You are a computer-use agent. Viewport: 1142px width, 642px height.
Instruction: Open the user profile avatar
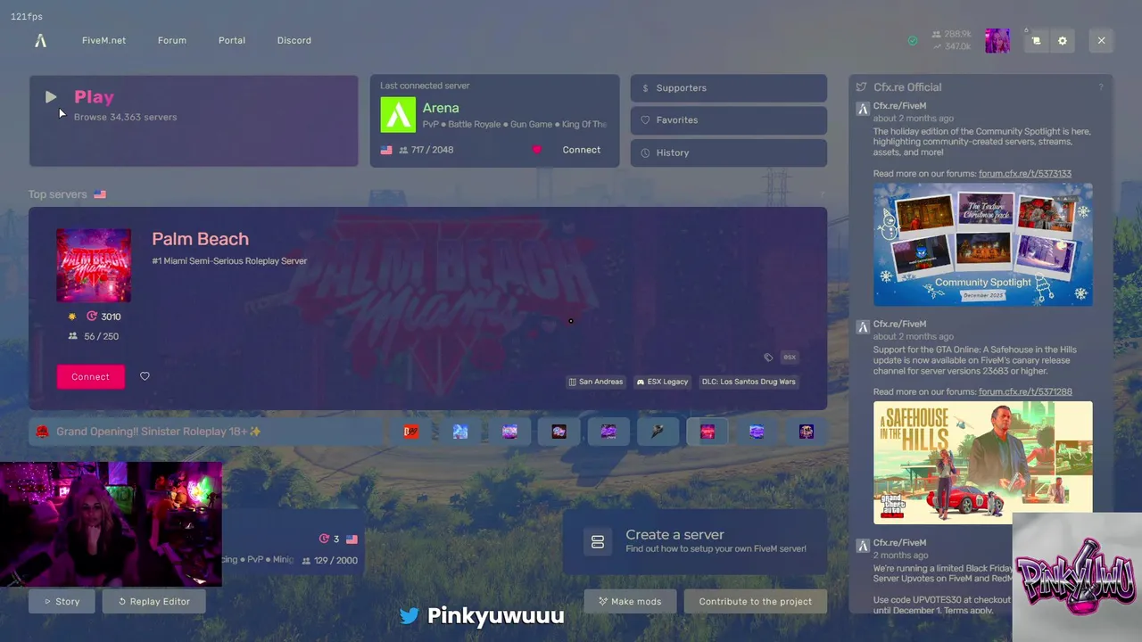tap(997, 40)
